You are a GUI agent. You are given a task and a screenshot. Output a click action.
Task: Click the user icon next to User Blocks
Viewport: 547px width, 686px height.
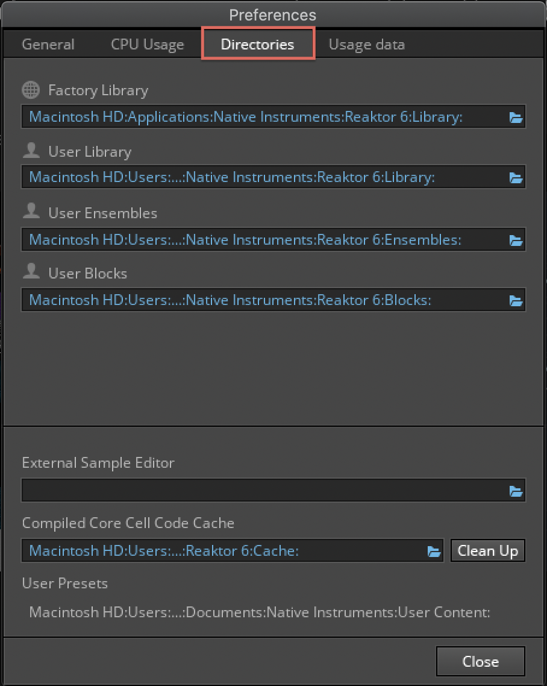pos(31,272)
